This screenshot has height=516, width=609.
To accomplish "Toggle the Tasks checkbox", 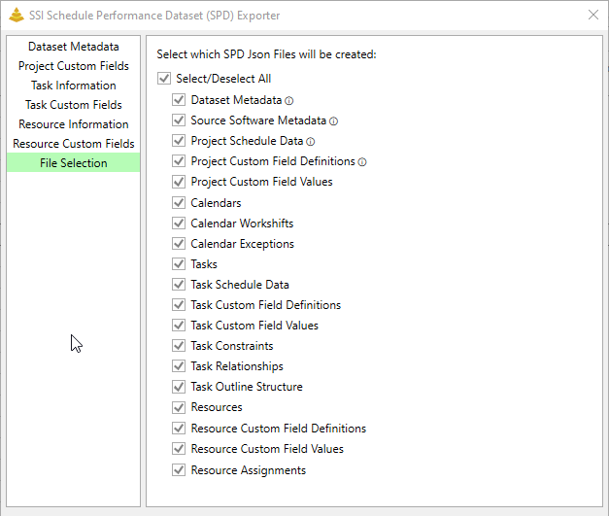I will tap(179, 263).
